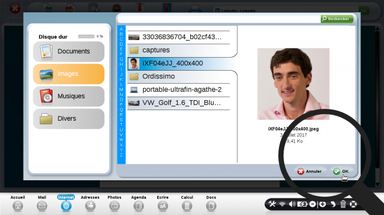Click the red Fermer close icon
The width and height of the screenshot is (384, 215).
[15, 9]
